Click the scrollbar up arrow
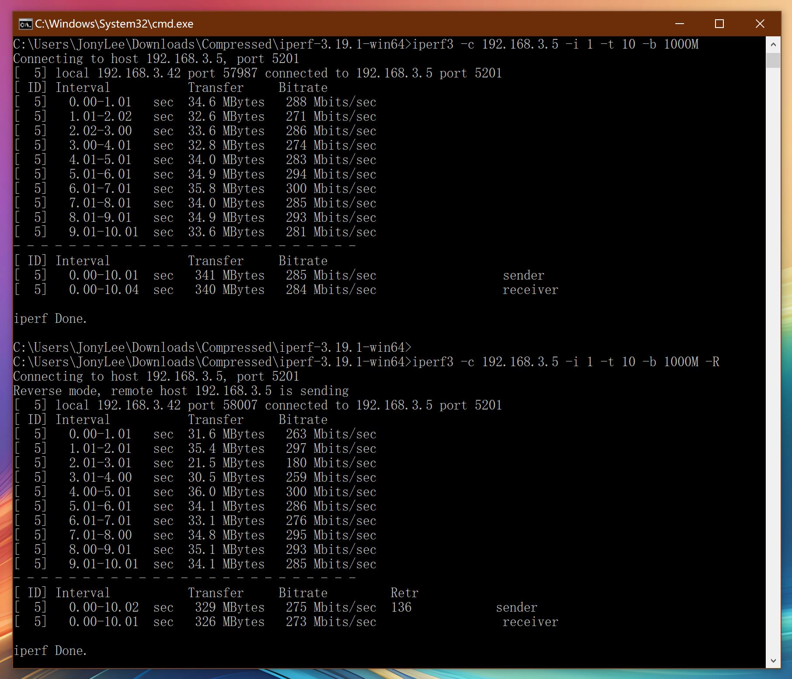This screenshot has width=792, height=679. 773,44
